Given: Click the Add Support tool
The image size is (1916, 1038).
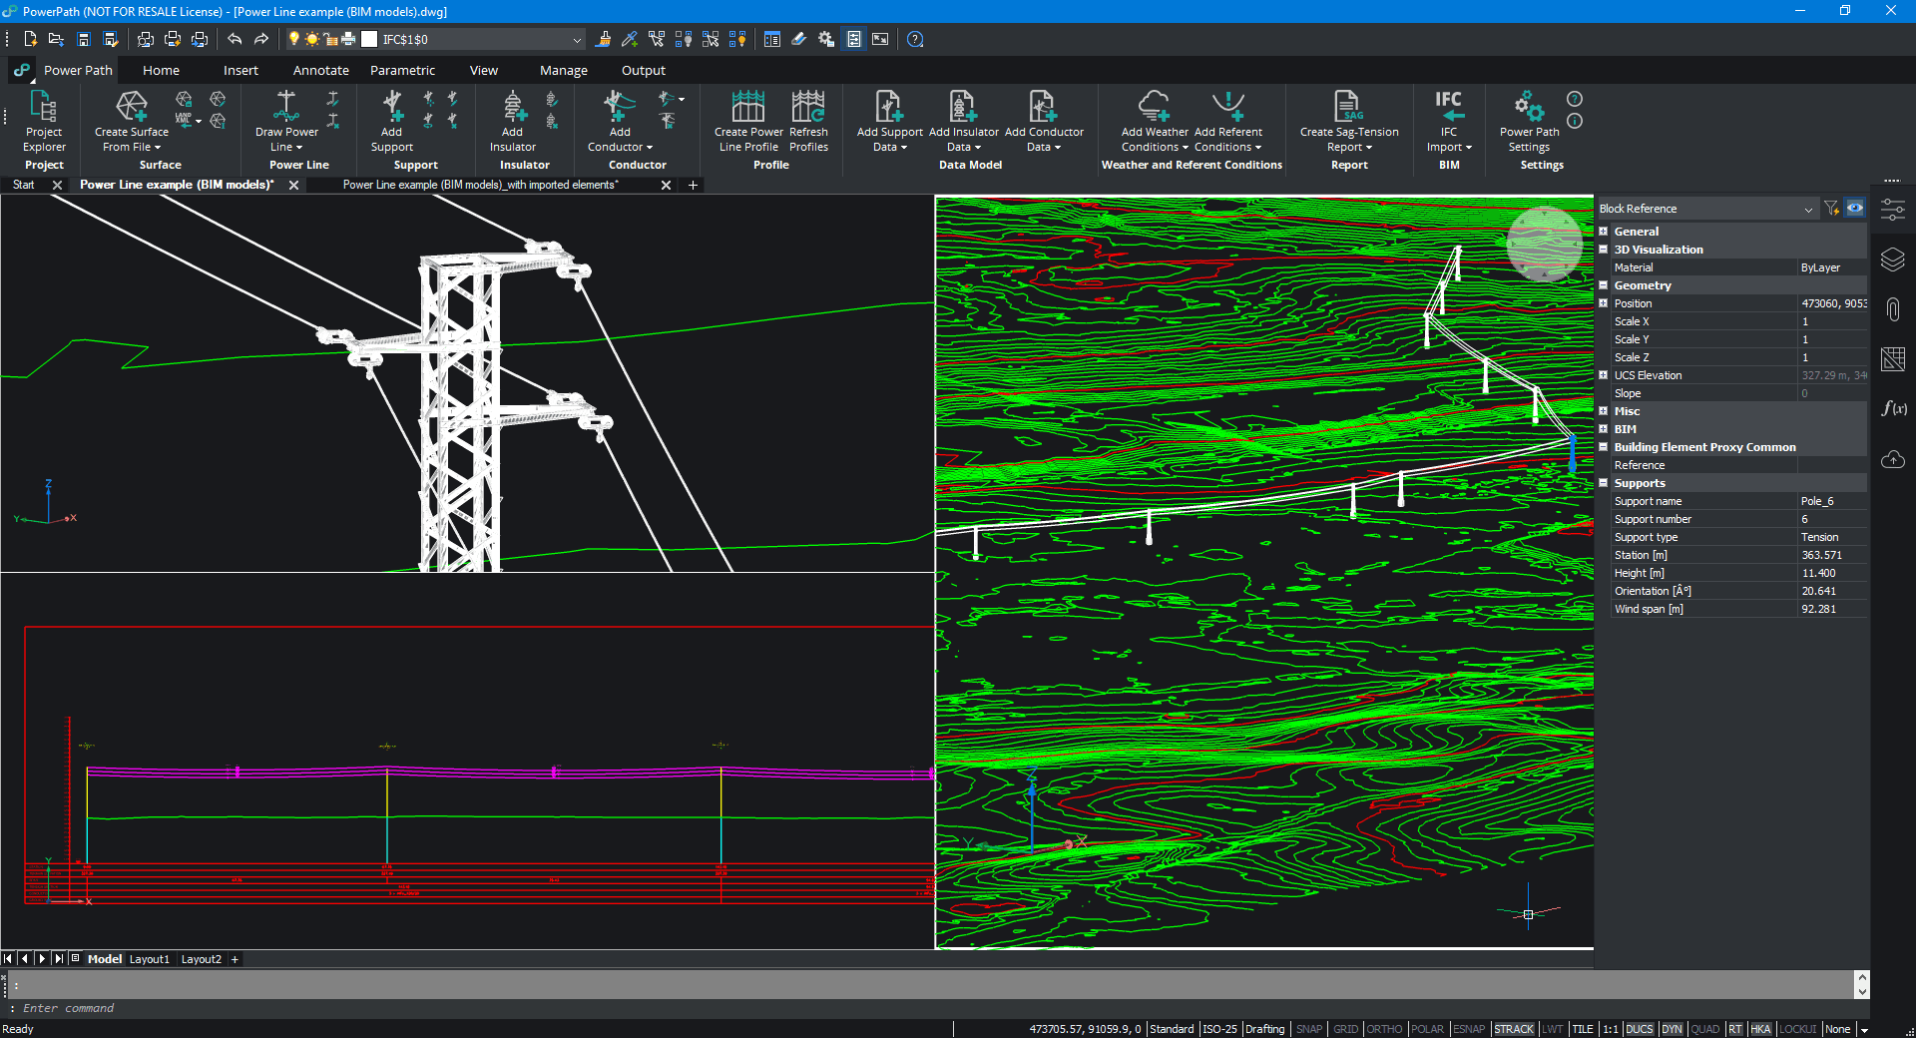Looking at the screenshot, I should click(x=392, y=120).
